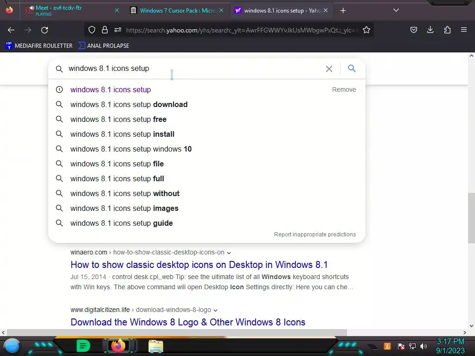
Task: Open the Downloads panel
Action: pos(430,30)
